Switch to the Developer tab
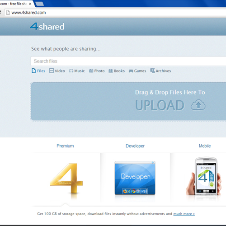Viewport: 226px width, 226px height. click(x=135, y=146)
